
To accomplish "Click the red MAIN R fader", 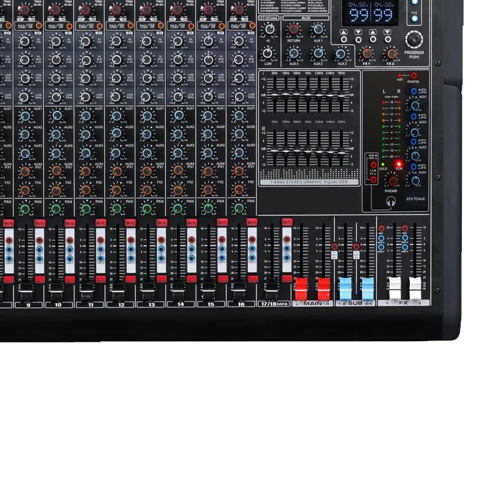I will pyautogui.click(x=324, y=288).
